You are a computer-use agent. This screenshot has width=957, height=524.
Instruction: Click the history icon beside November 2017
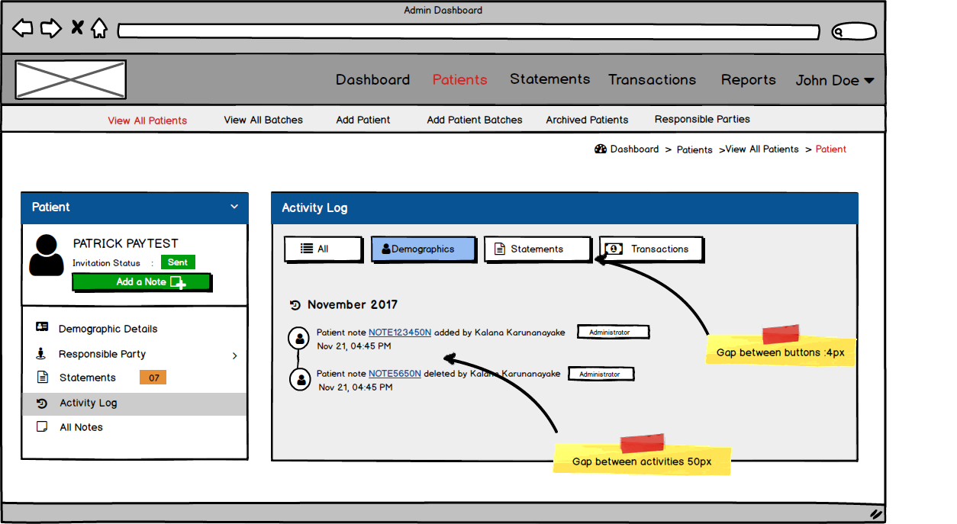295,305
